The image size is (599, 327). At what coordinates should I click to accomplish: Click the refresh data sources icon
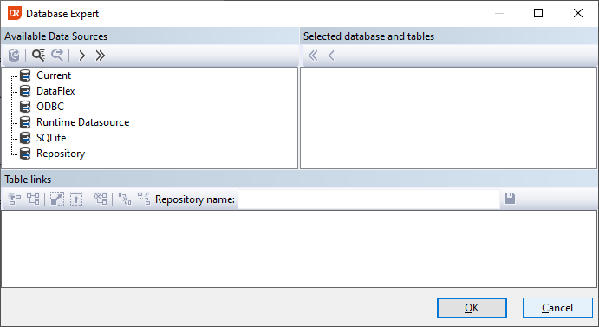point(14,56)
